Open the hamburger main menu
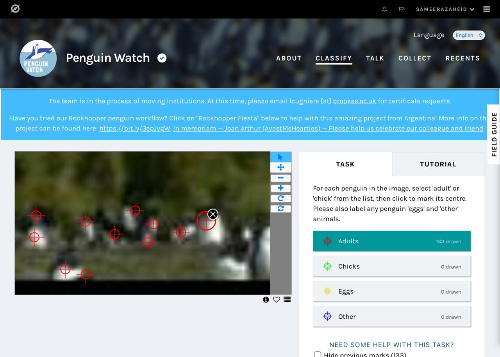 (486, 9)
